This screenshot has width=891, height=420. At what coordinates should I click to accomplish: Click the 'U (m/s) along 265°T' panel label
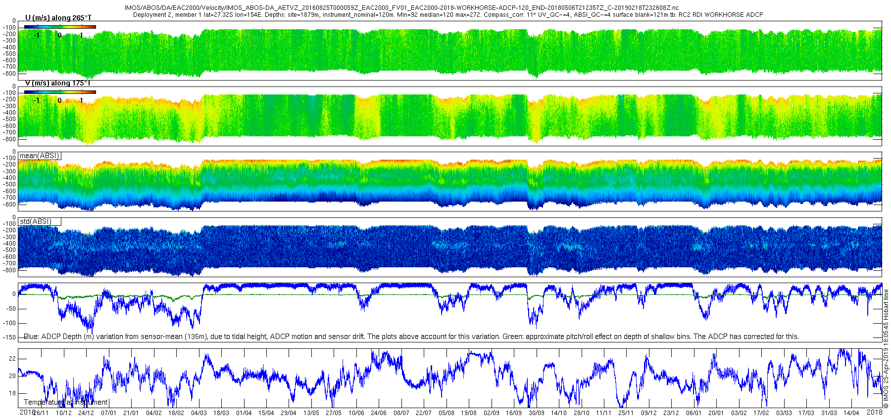click(x=58, y=18)
